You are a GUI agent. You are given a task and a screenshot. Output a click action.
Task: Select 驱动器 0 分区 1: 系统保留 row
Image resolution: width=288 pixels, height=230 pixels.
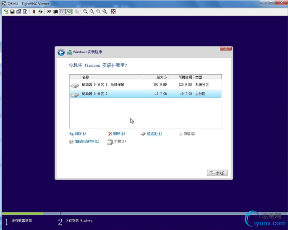tap(145, 85)
